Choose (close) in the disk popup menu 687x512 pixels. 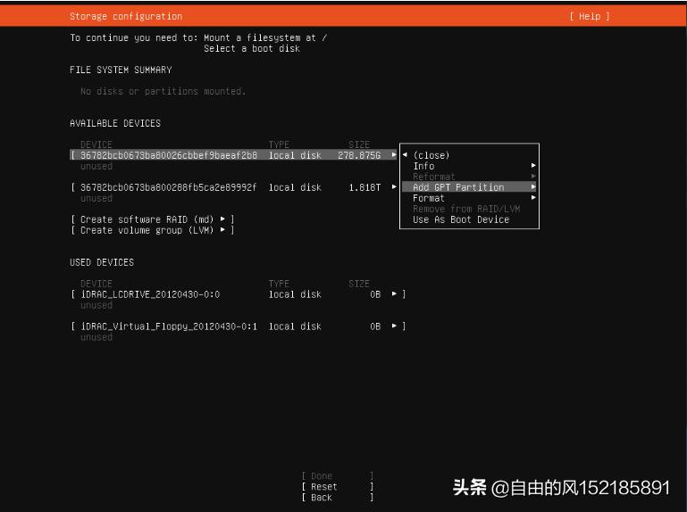(431, 155)
